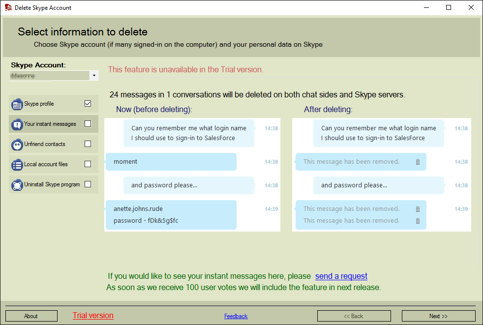This screenshot has height=325, width=483.
Task: Click the 'After deleting:' heading
Action: point(328,109)
